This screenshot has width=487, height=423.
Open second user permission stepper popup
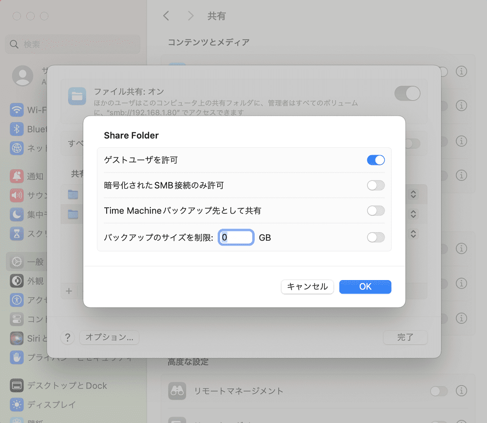[413, 214]
